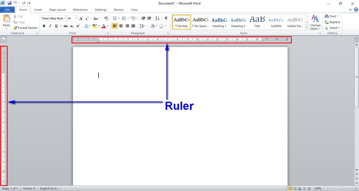The height and width of the screenshot is (191, 359).
Task: Open the Borders dropdown arrow
Action: (x=165, y=26)
